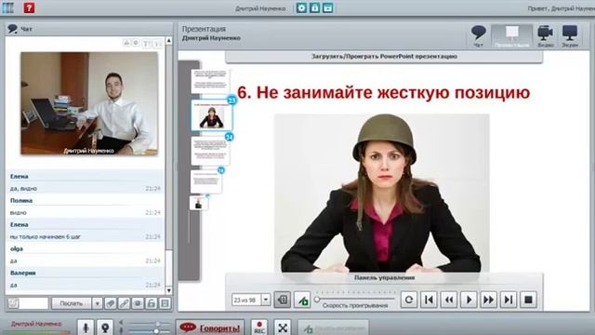Toggle fullscreen with the crossed arrows icon
Image resolution: width=595 pixels, height=335 pixels.
click(283, 328)
